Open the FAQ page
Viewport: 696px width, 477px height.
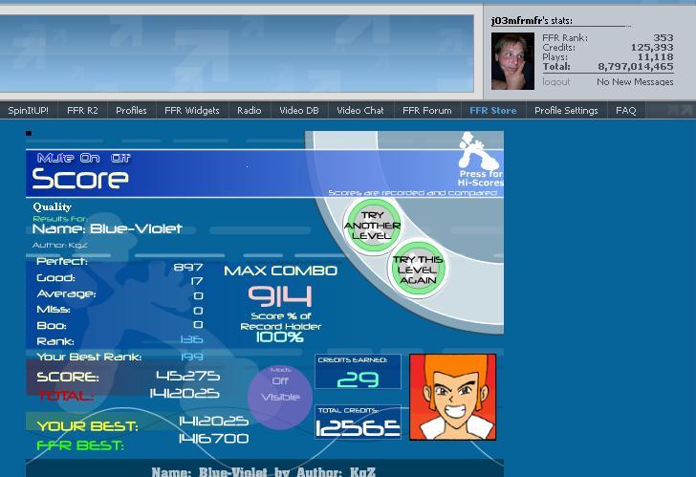point(626,111)
